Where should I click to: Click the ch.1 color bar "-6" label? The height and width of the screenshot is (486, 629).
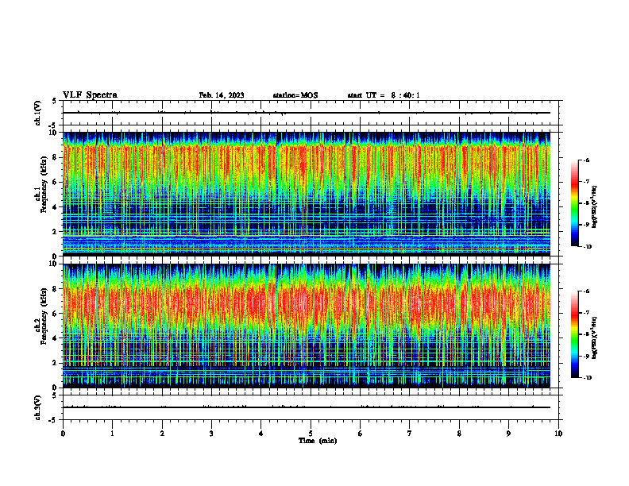586,160
